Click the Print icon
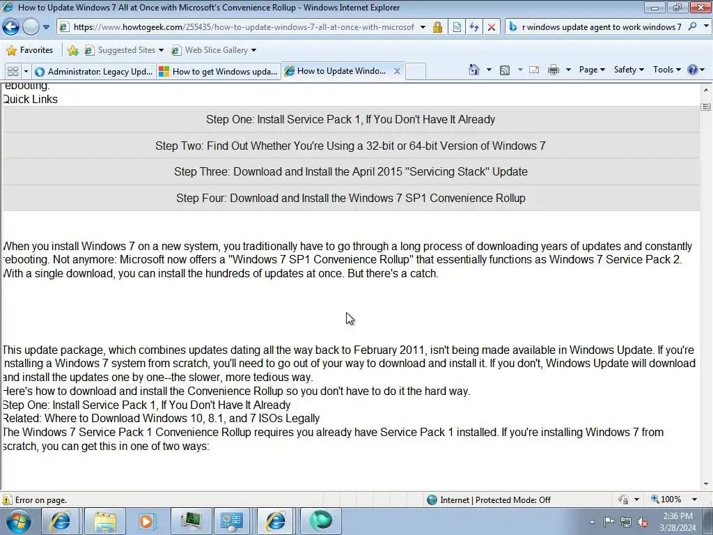 [554, 70]
